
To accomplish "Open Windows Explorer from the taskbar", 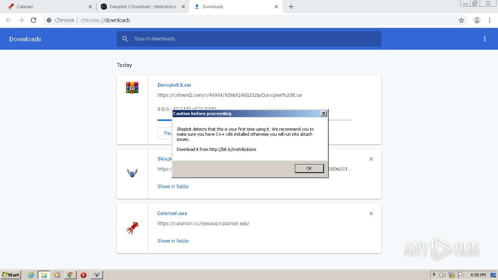I will pos(44,275).
